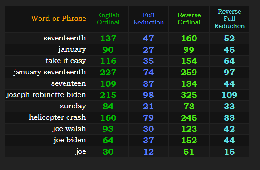Select the phrase 'helicopter crash'
Viewport: 260px width, 170px height.
[x=58, y=117]
